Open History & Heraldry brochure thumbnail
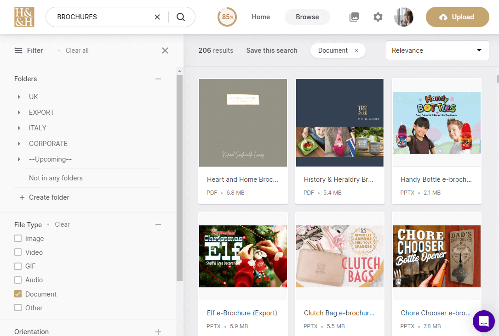499x336 pixels. [339, 123]
